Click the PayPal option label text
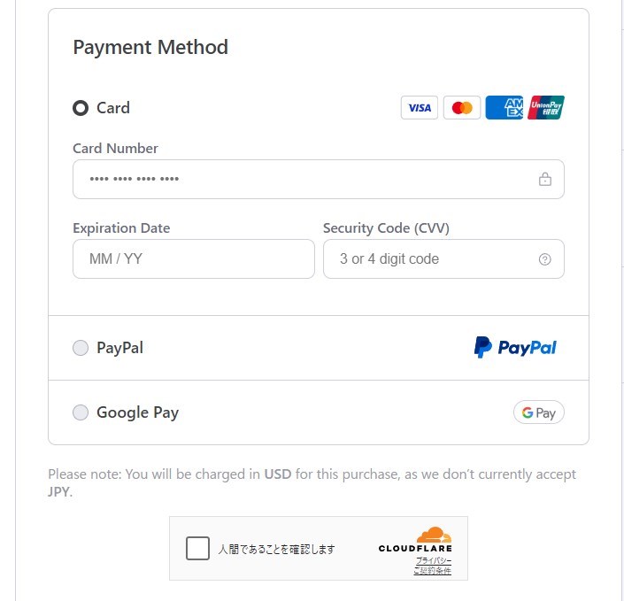Viewport: 624px width, 601px height. tap(119, 348)
